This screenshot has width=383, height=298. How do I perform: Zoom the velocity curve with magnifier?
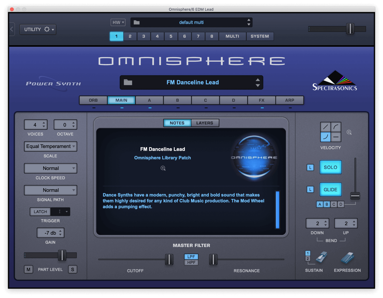(349, 132)
